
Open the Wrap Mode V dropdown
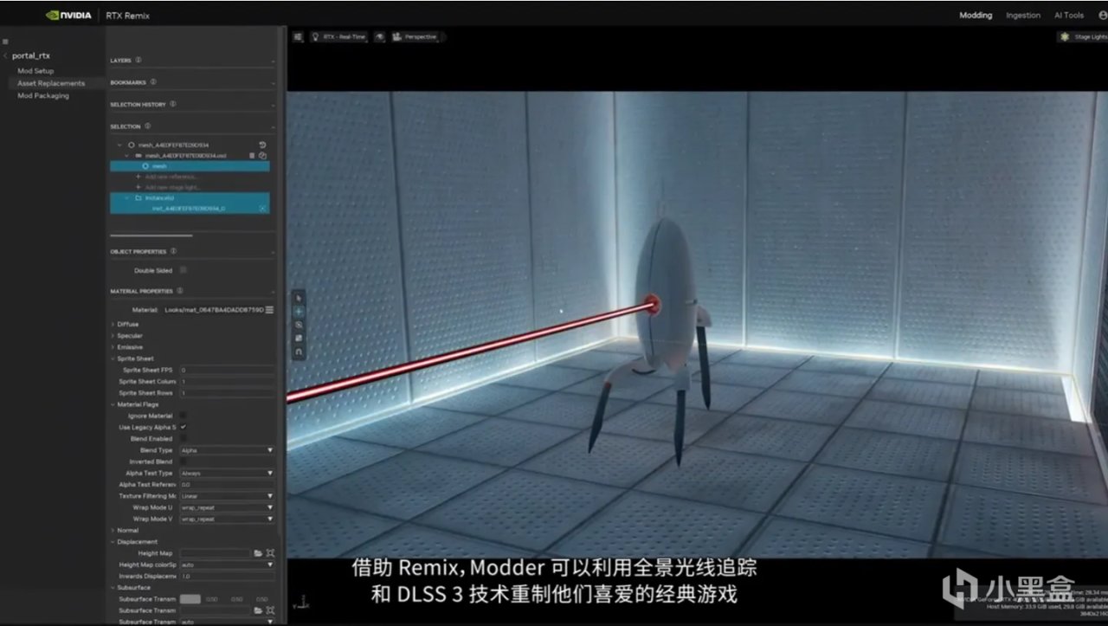click(x=227, y=519)
